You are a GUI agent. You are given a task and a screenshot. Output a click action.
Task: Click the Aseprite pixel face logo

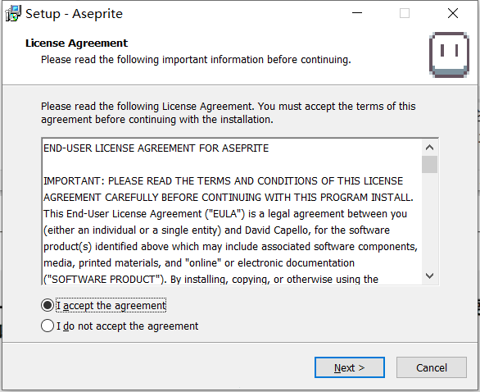[449, 55]
